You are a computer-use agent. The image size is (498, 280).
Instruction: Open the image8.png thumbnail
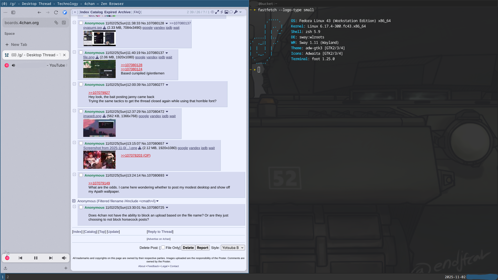[99, 128]
